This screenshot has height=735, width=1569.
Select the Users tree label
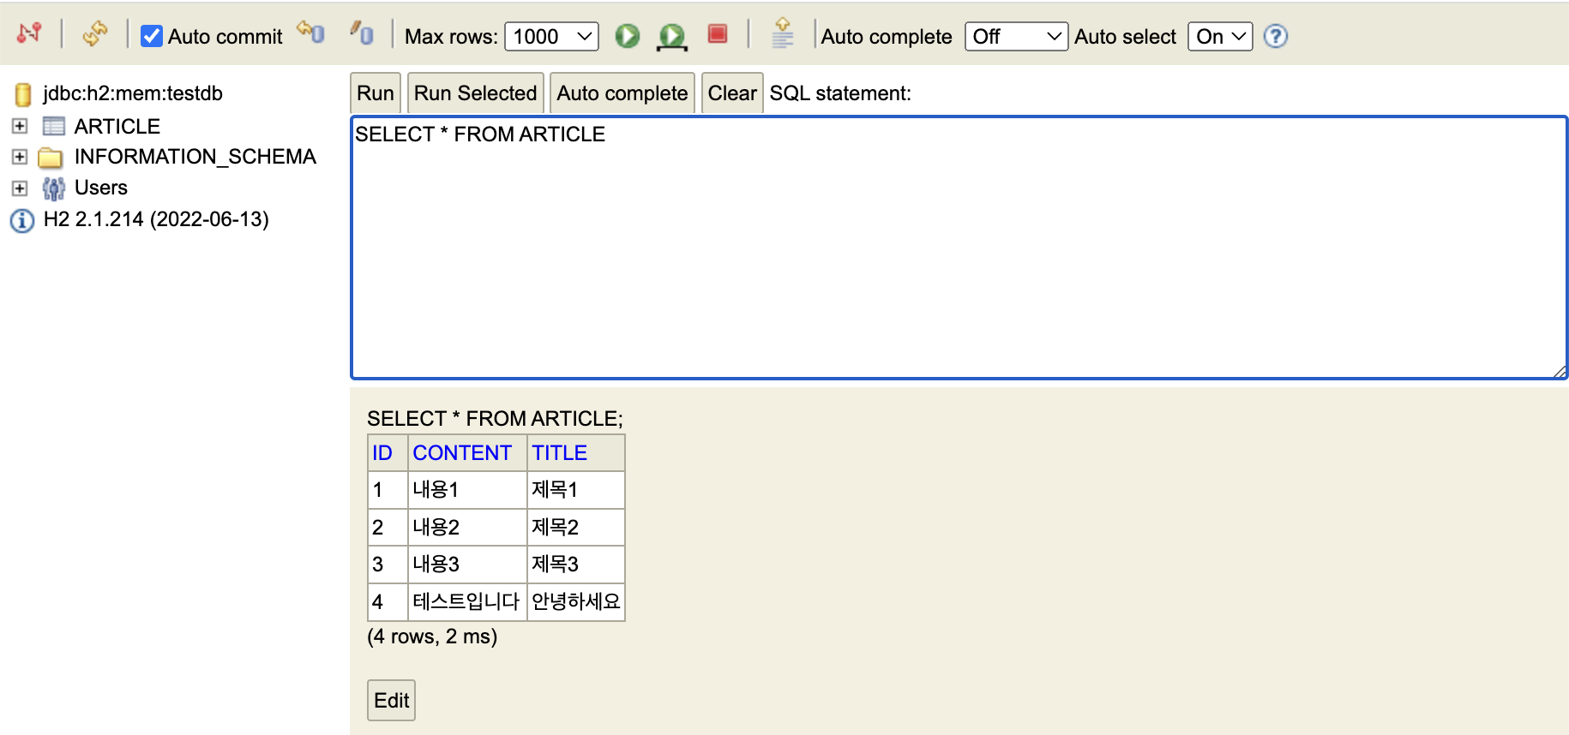pos(101,188)
